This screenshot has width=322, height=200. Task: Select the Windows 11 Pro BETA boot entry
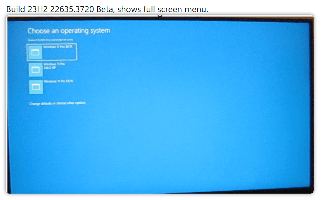(52, 52)
